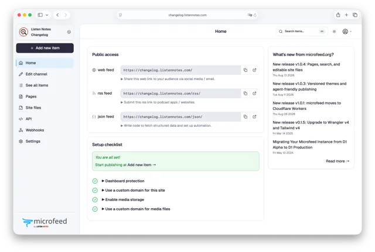Click the Listen Notes logo avatar

(23, 32)
